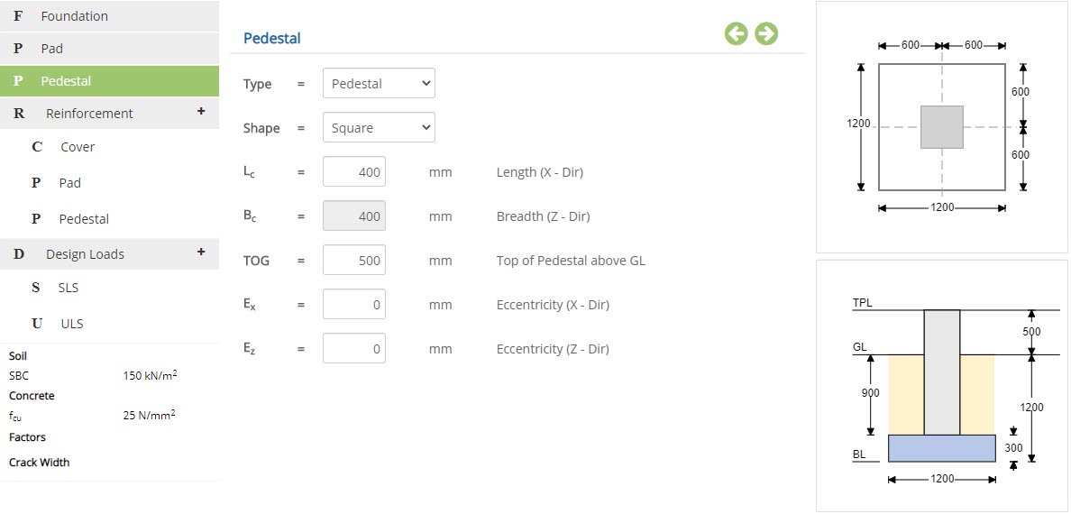Click the Ex eccentricity input field
This screenshot has width=1071, height=514.
point(353,304)
